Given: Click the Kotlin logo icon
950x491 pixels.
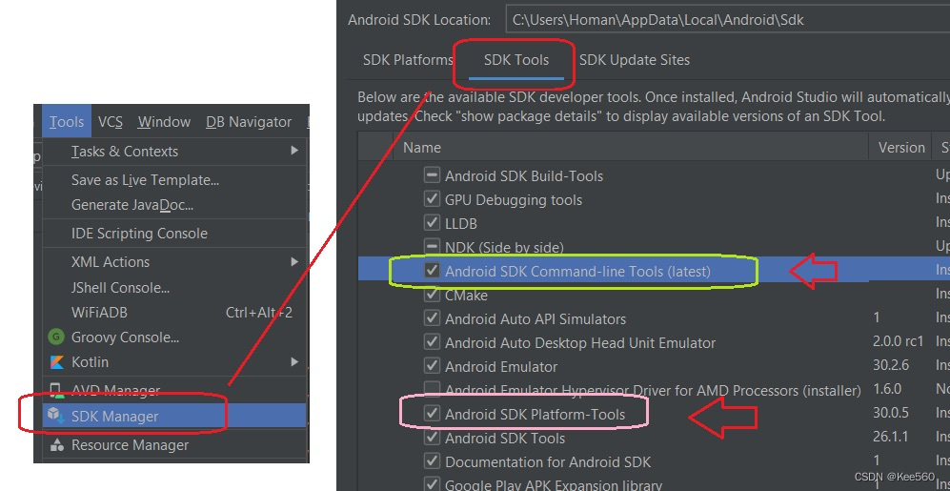Looking at the screenshot, I should [x=56, y=362].
